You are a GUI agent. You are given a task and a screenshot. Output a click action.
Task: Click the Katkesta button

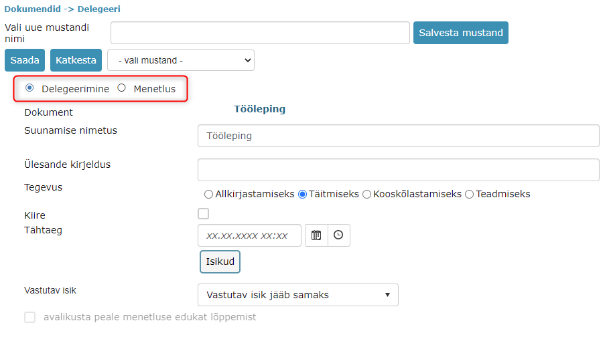click(x=76, y=60)
